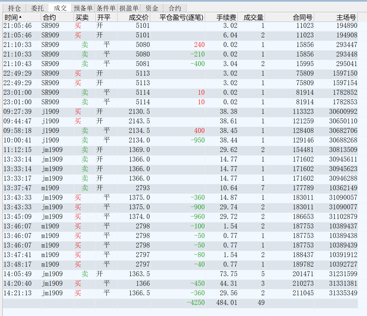Screen dimensions: 367x316
Task: Switch to the 损盈单 tab
Action: 129,8
